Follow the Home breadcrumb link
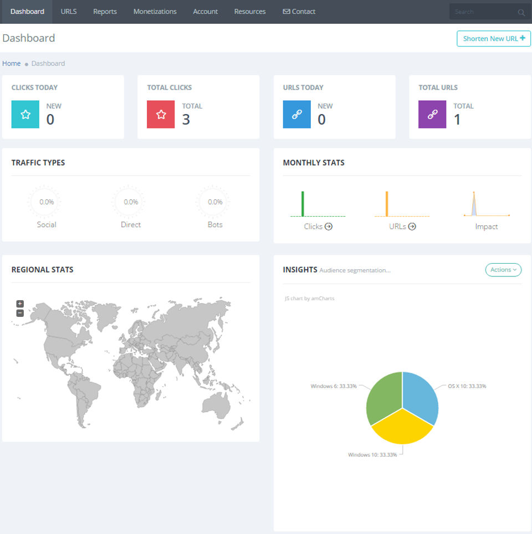 coord(11,63)
